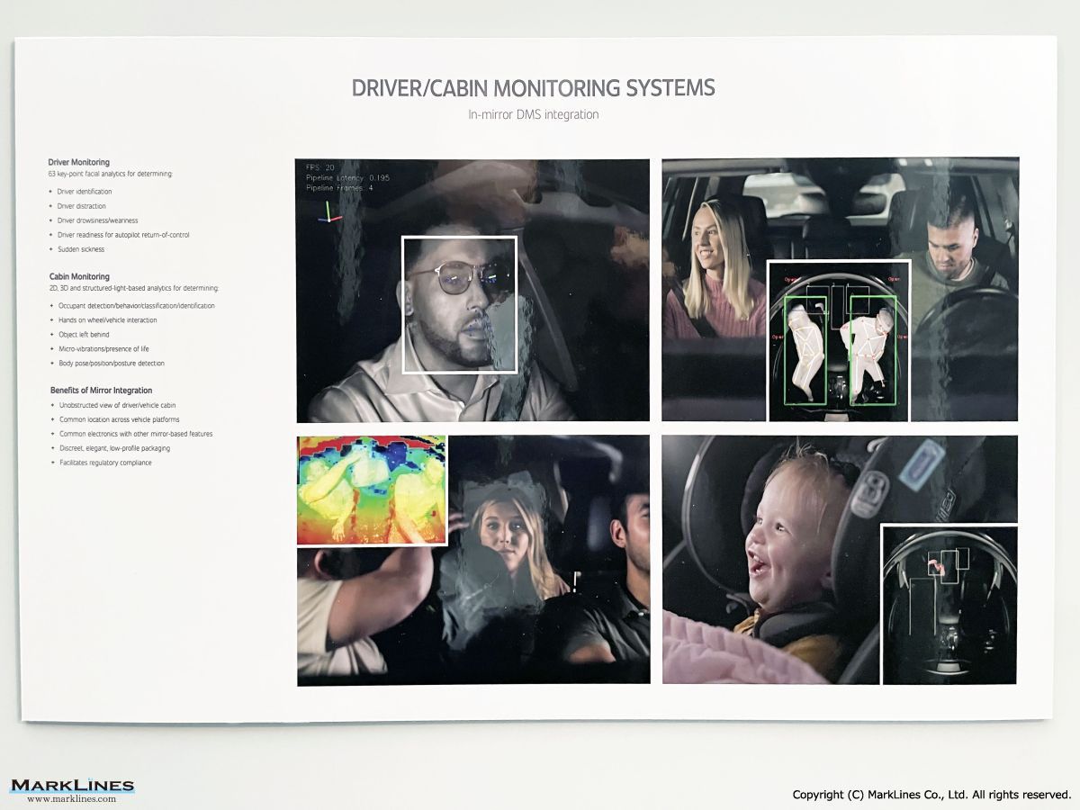Screen dimensions: 1080x810
Task: Click 'Occupant detection/behavior/classification/identification' bullet
Action: [x=135, y=306]
